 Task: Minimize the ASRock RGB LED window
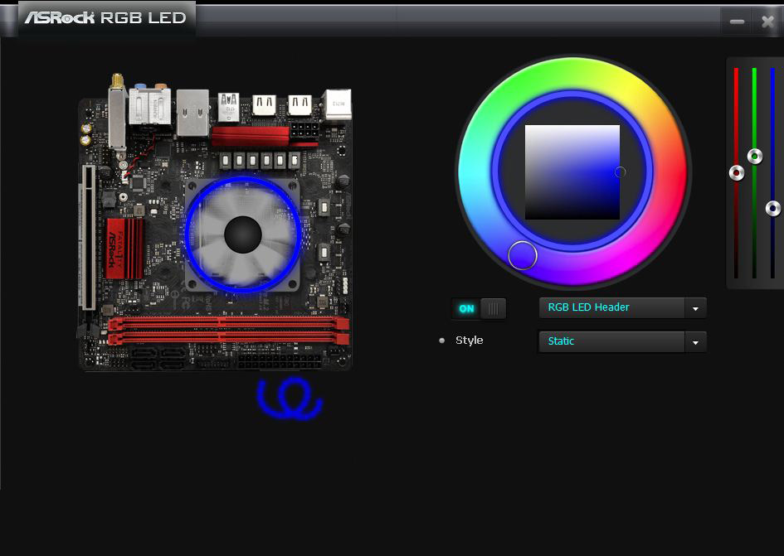(737, 22)
